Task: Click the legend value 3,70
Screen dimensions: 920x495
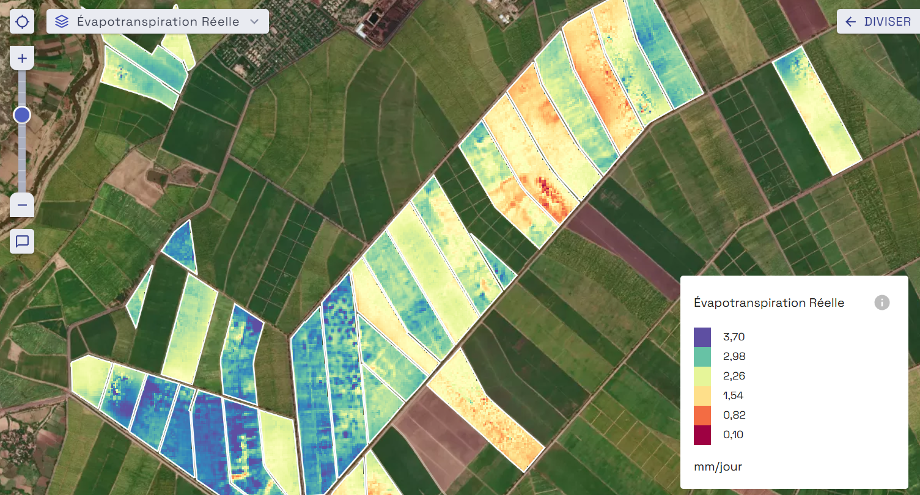Action: 734,337
